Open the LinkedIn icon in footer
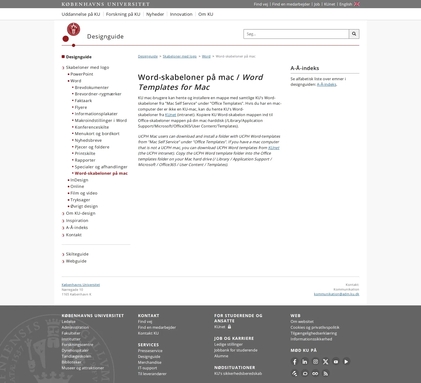 point(305,362)
